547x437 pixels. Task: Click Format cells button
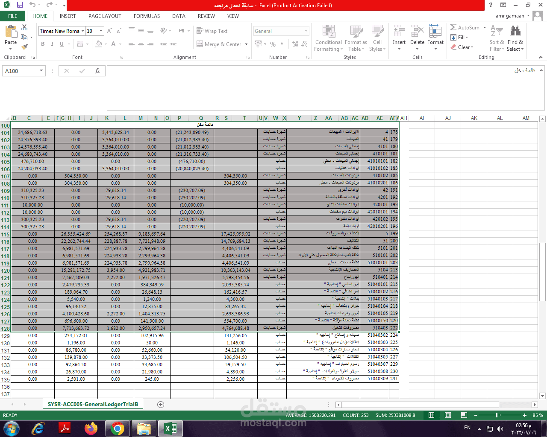click(435, 38)
